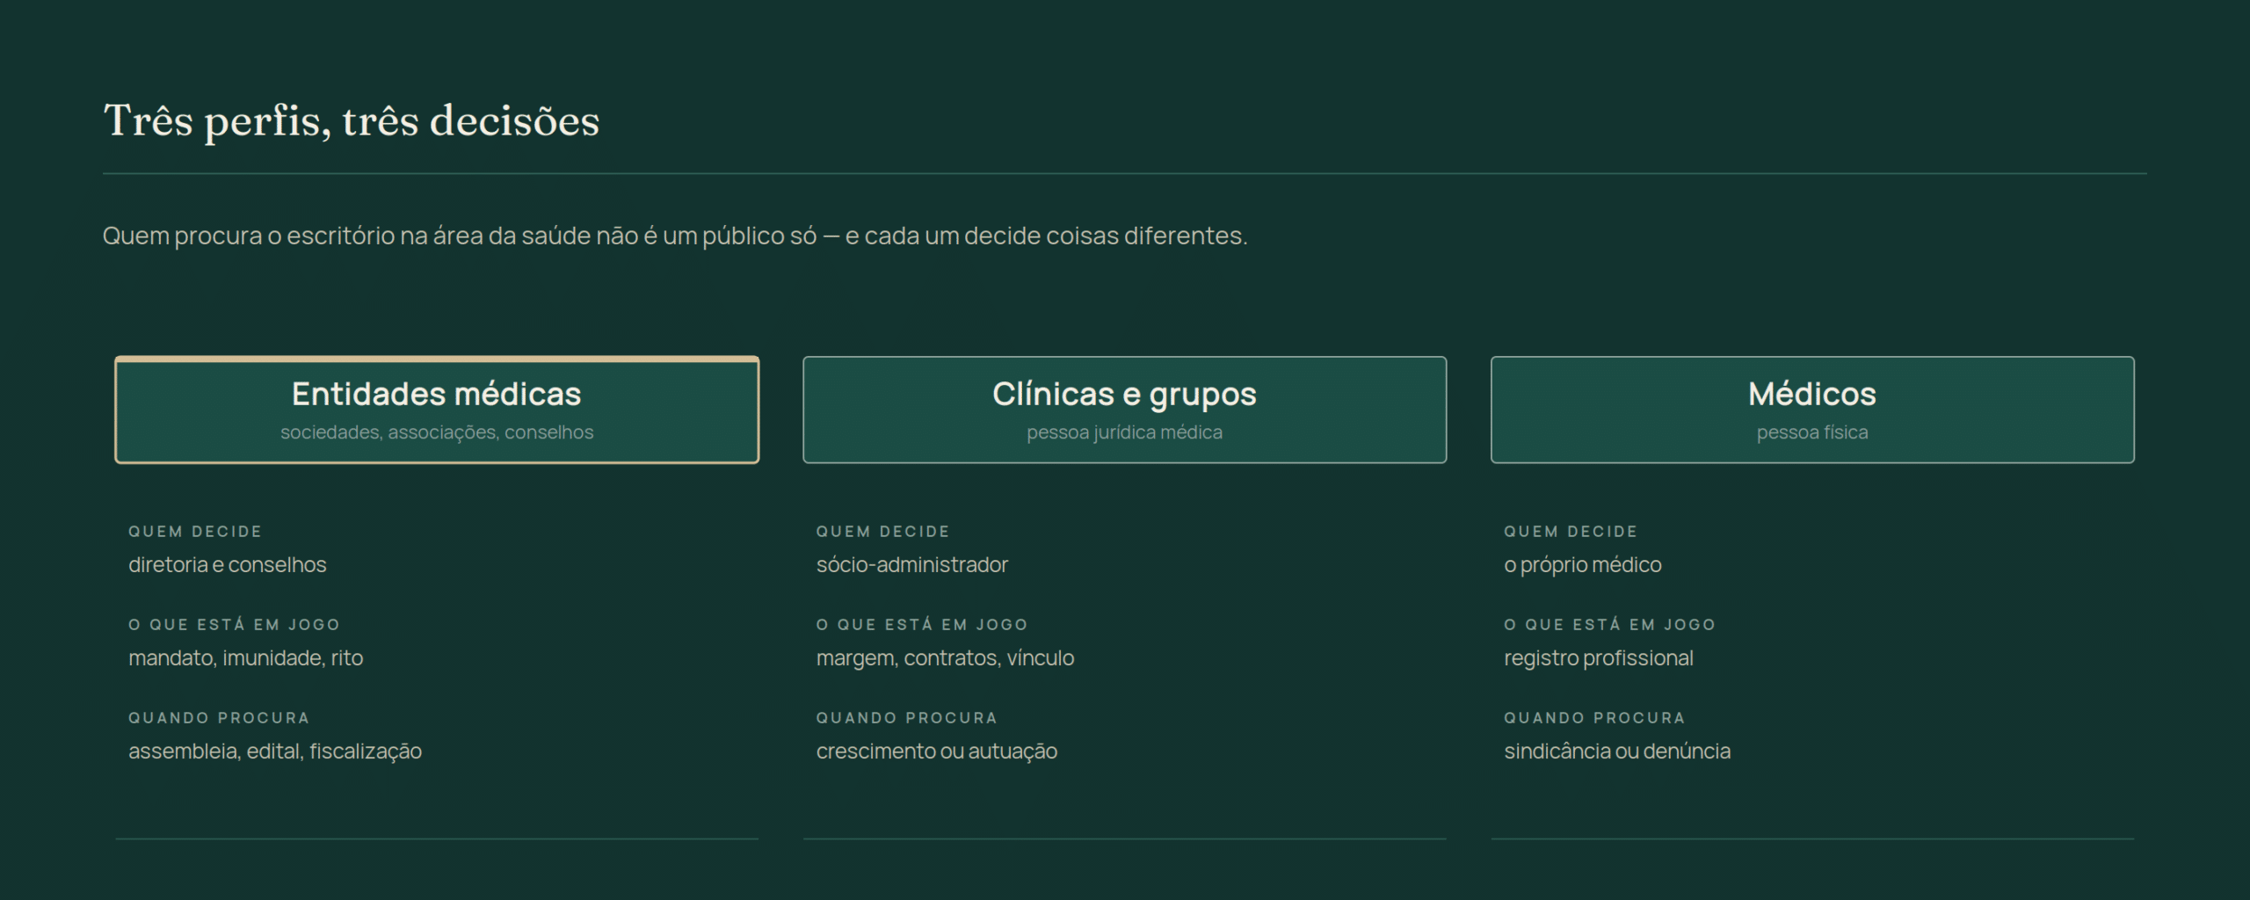Image resolution: width=2250 pixels, height=900 pixels.
Task: Click the intro sentence starting Quem procura o escritório
Action: coord(675,236)
